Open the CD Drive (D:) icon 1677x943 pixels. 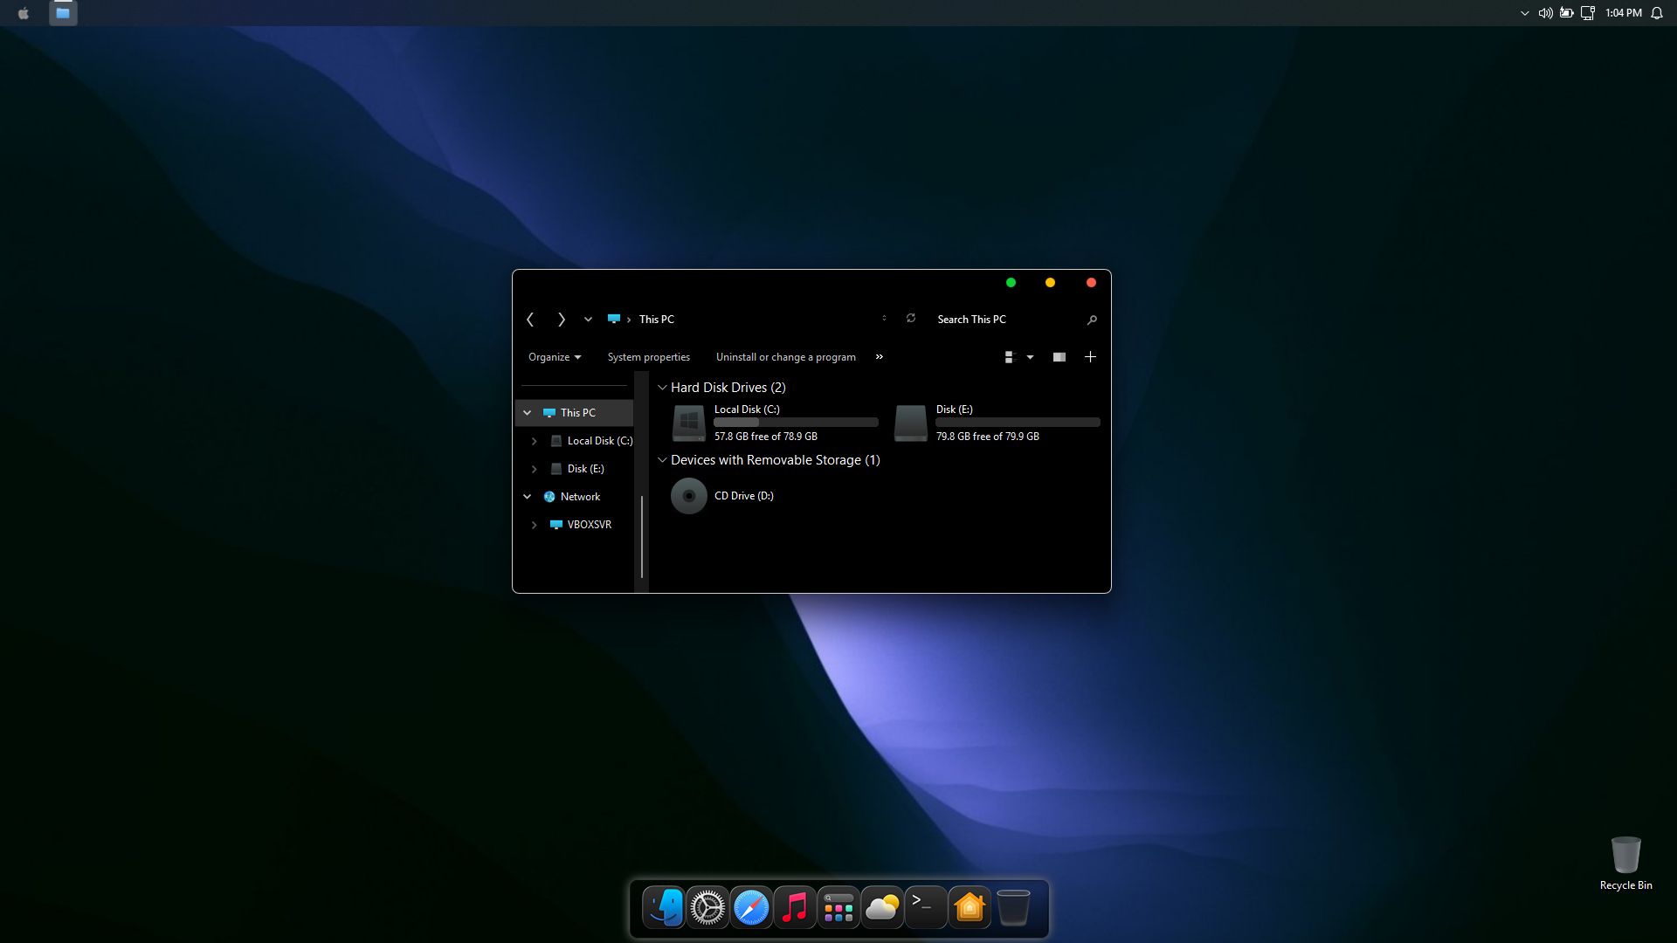coord(688,496)
